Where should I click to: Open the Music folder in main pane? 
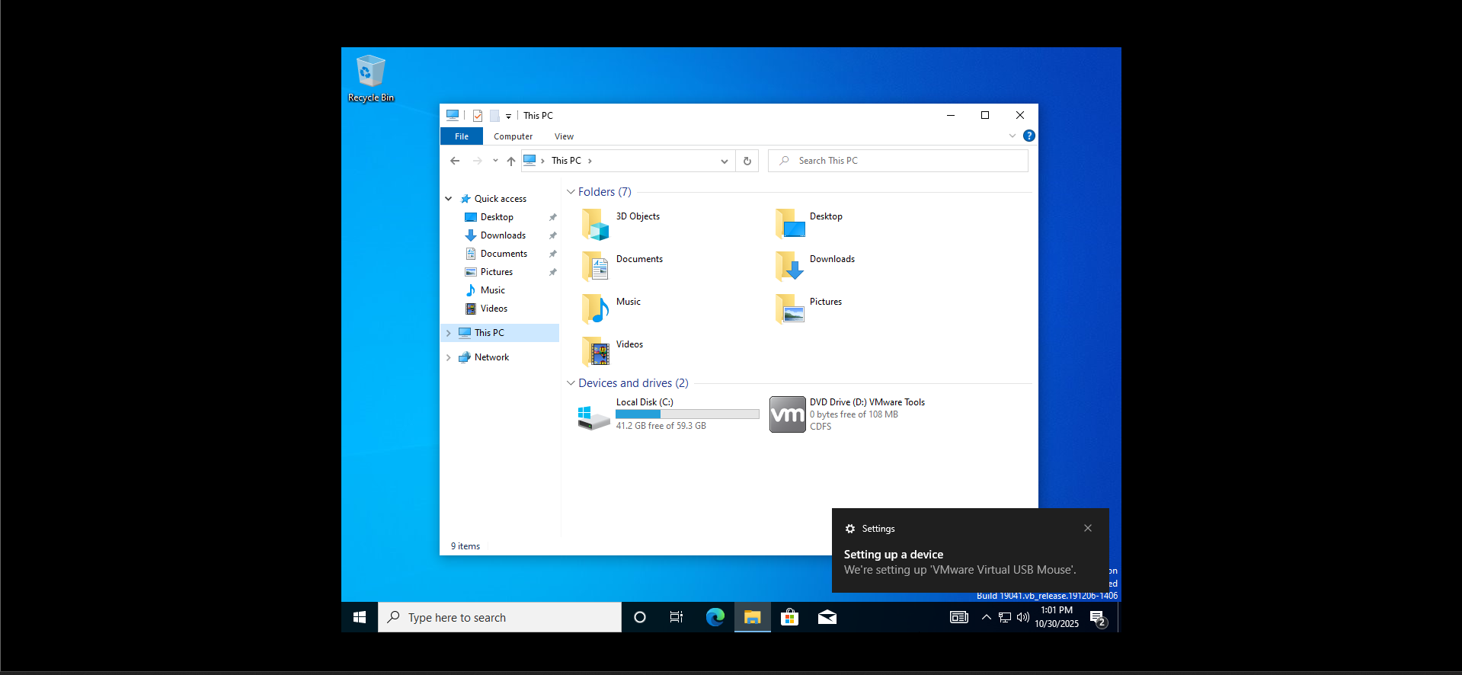597,309
